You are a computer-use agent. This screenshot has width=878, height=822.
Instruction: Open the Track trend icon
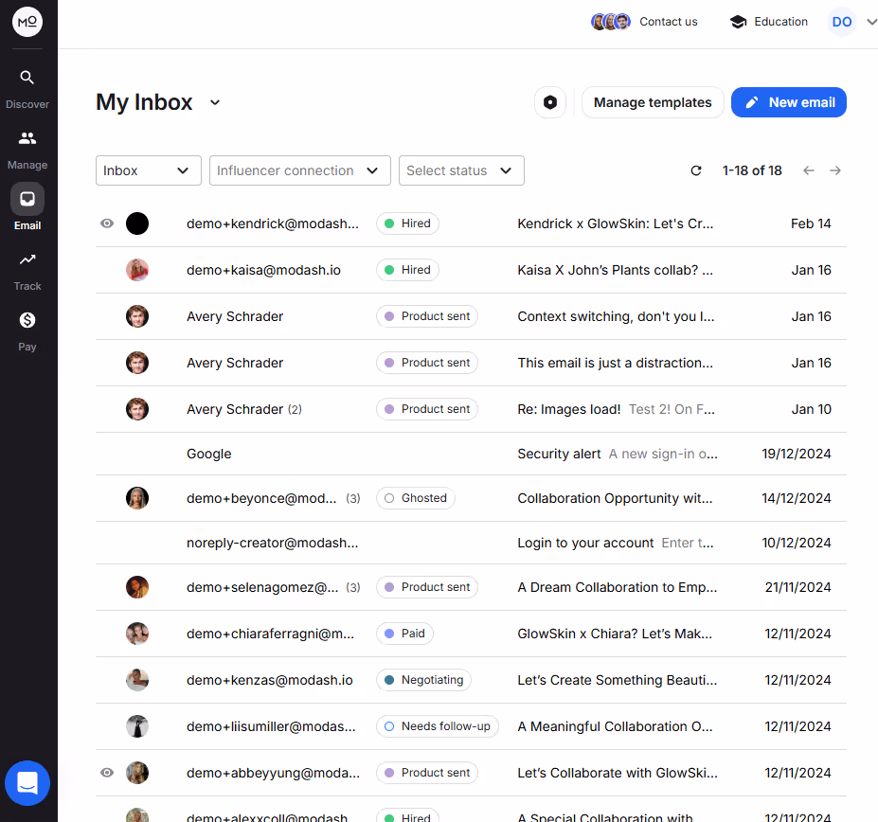27,259
